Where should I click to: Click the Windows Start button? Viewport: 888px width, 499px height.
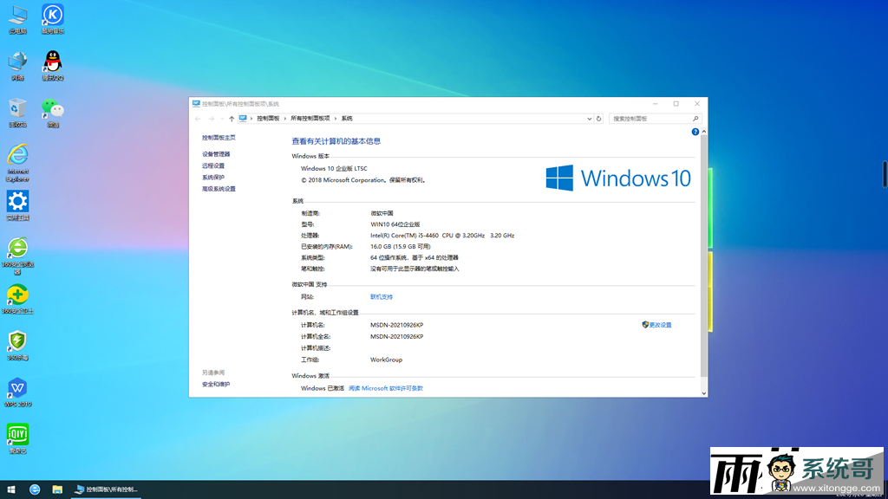point(10,489)
